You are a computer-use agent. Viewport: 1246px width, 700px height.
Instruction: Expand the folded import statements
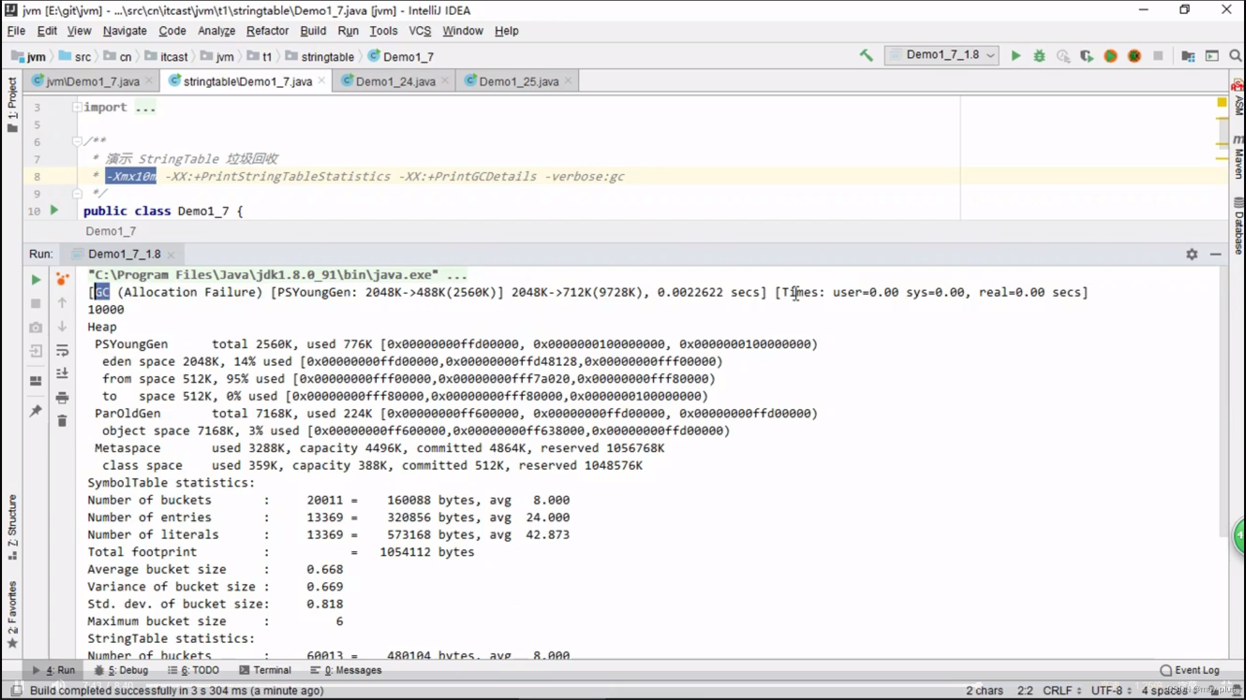(x=77, y=107)
